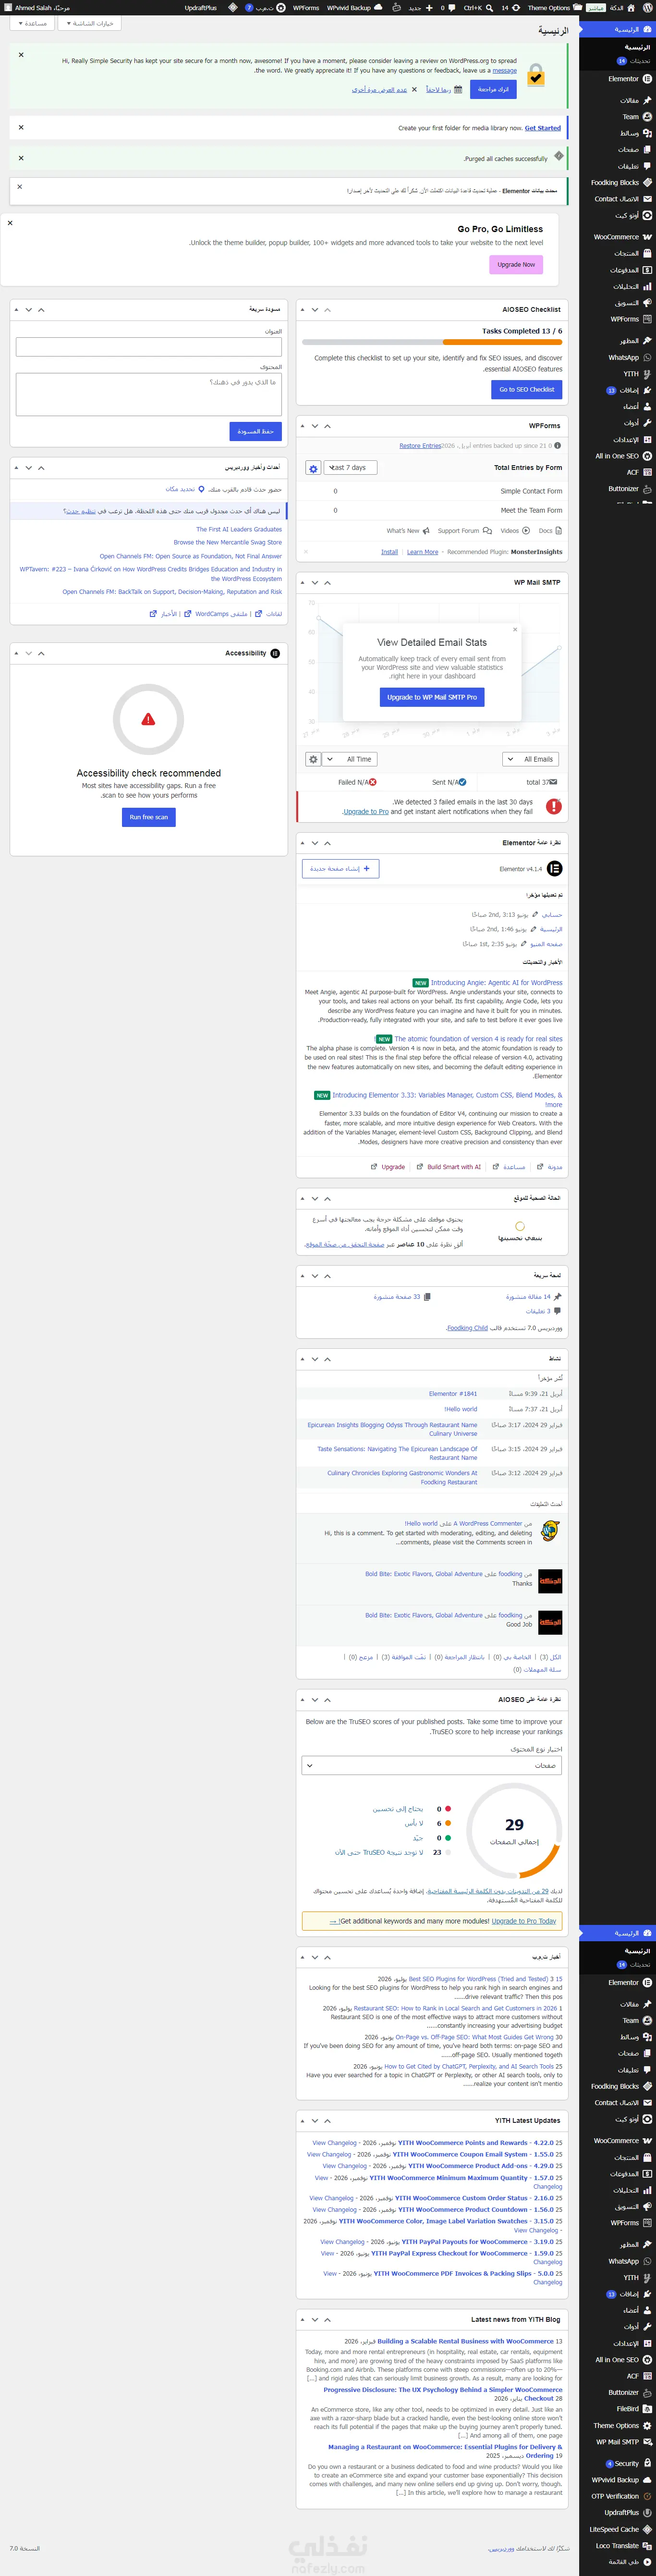Open WPForms in the top admin toolbar
Screen dimensions: 656x2576
coord(306,7)
